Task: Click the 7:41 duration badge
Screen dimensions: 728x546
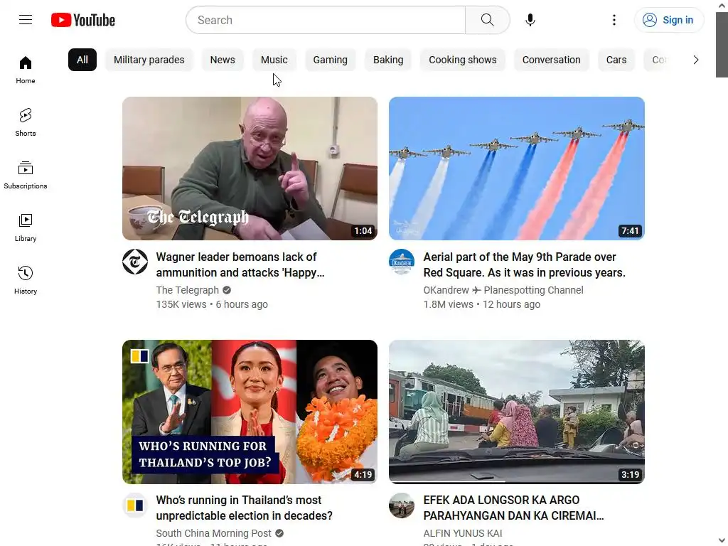Action: coord(630,231)
